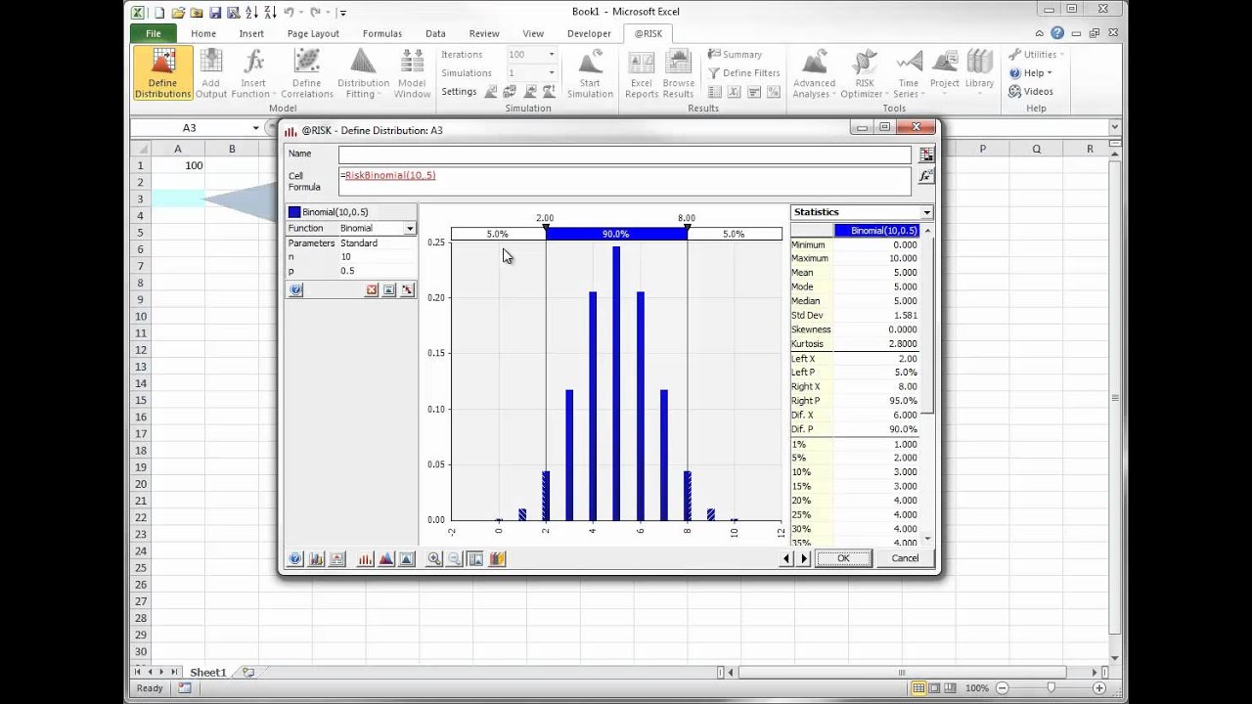Click the fx icon beside Cell Formula
1252x704 pixels.
[x=925, y=176]
